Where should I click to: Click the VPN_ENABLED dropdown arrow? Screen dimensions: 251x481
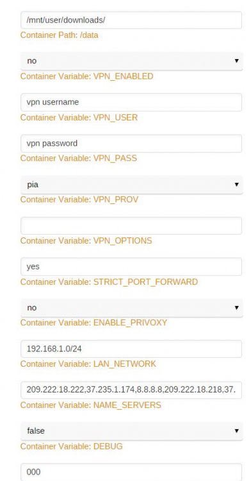(x=236, y=61)
